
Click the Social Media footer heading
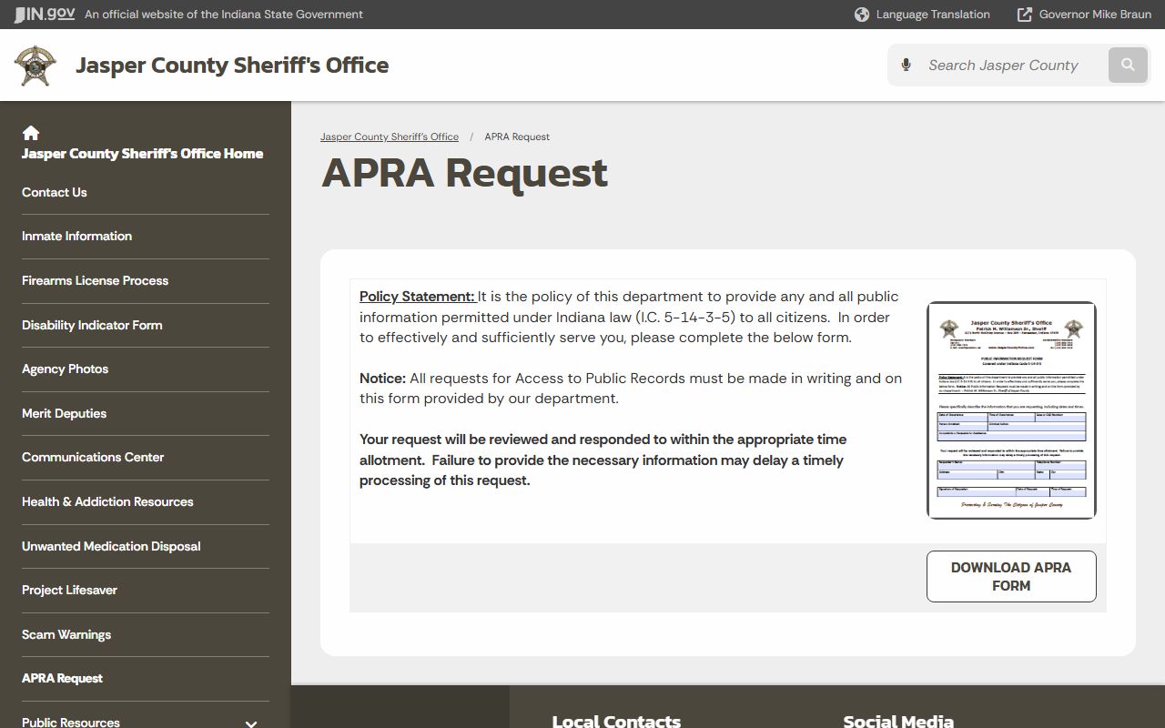(898, 721)
